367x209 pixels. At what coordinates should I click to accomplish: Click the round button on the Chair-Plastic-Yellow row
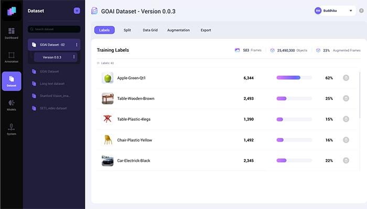(346, 140)
